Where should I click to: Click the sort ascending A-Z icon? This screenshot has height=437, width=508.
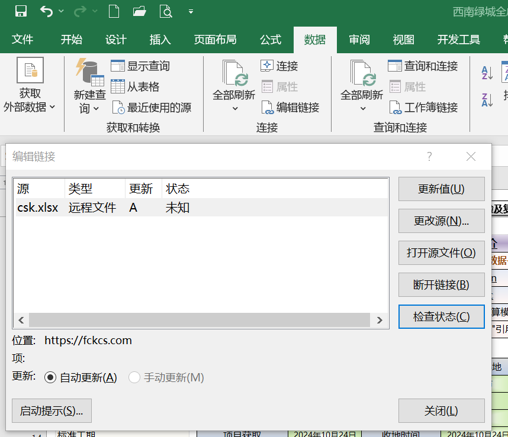point(487,72)
